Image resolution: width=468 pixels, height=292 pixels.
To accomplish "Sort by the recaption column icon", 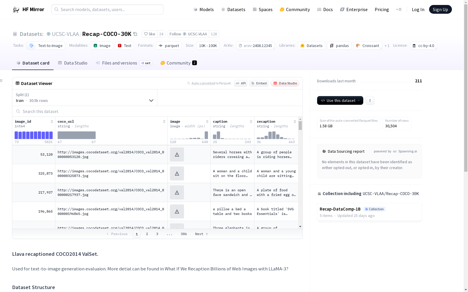I will point(295,121).
